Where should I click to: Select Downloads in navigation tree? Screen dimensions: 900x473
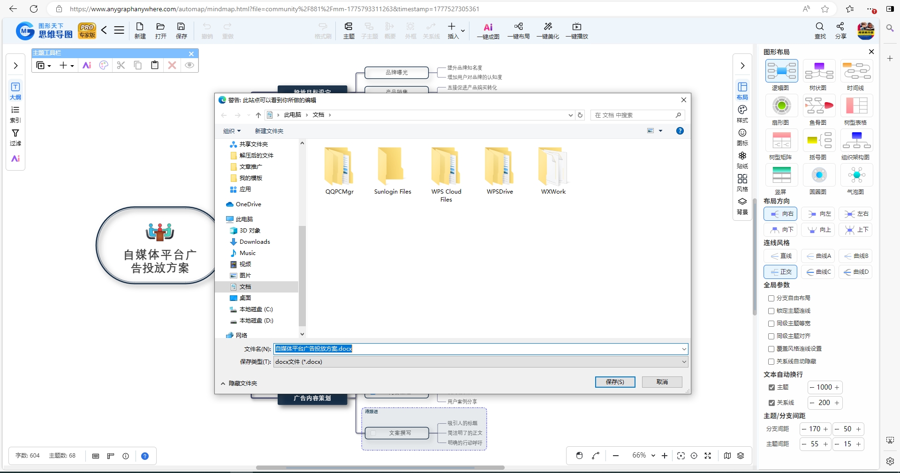click(x=255, y=242)
